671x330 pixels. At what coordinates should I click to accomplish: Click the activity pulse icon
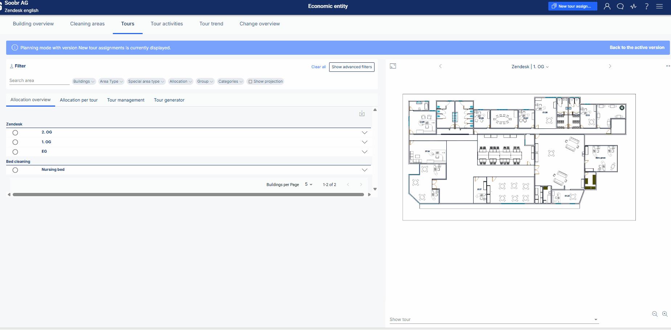click(633, 6)
